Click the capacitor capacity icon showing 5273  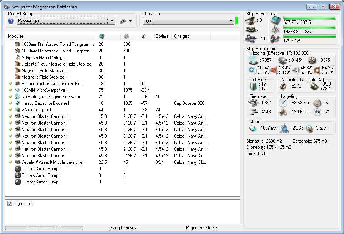pos(283,86)
